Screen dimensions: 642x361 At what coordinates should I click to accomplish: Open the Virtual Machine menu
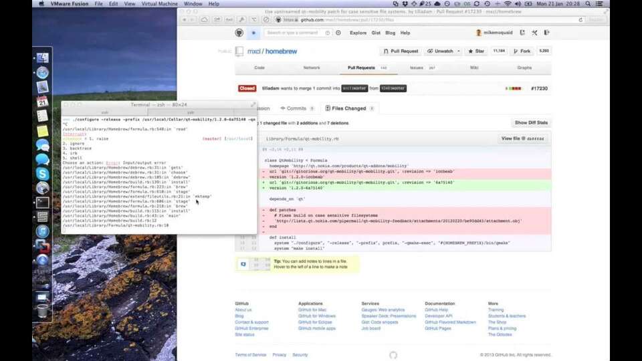158,4
